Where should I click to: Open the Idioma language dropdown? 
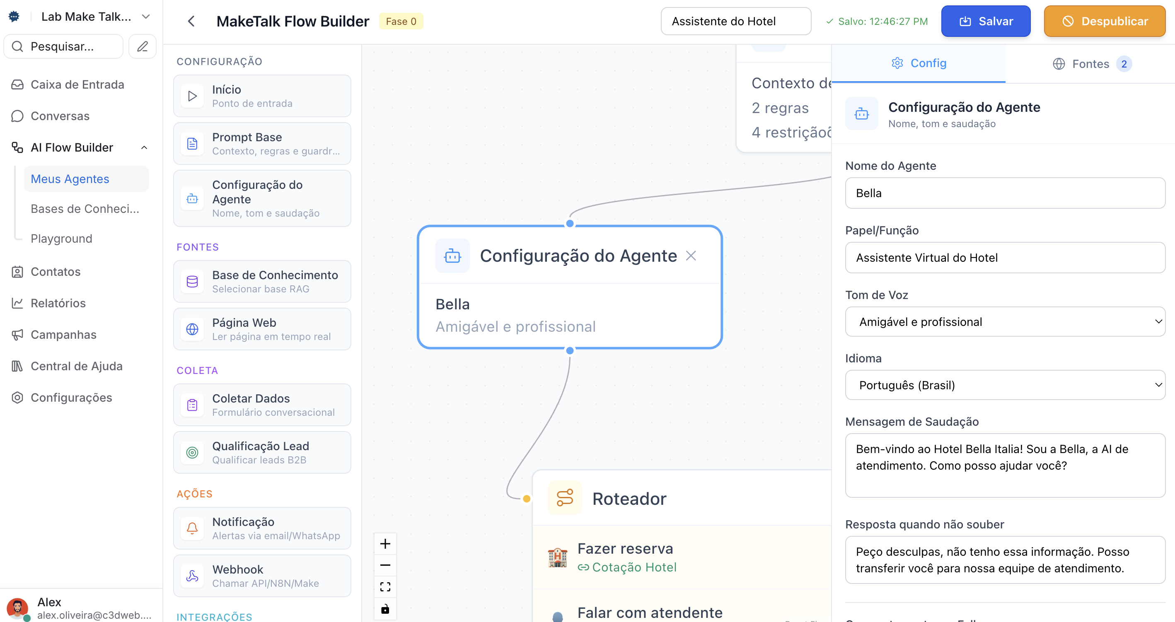click(x=1004, y=385)
